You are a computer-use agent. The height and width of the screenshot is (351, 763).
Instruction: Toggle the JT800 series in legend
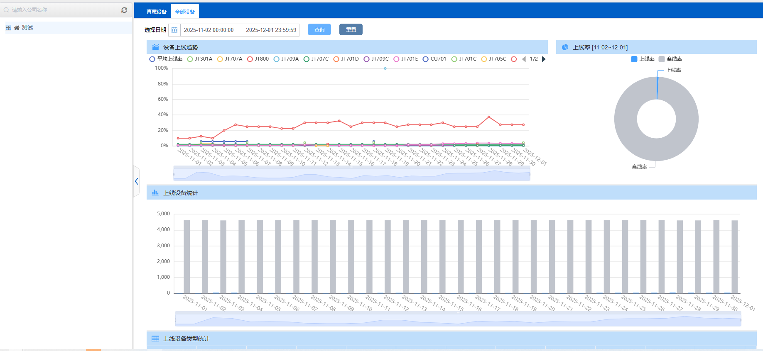(x=258, y=59)
